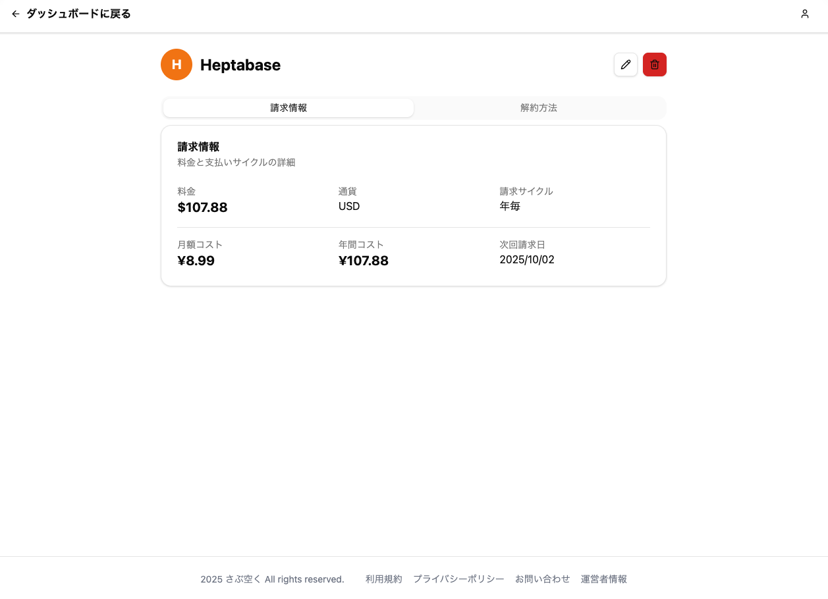Click the ¥8.99 monthly cost value
The width and height of the screenshot is (828, 599).
coord(196,261)
